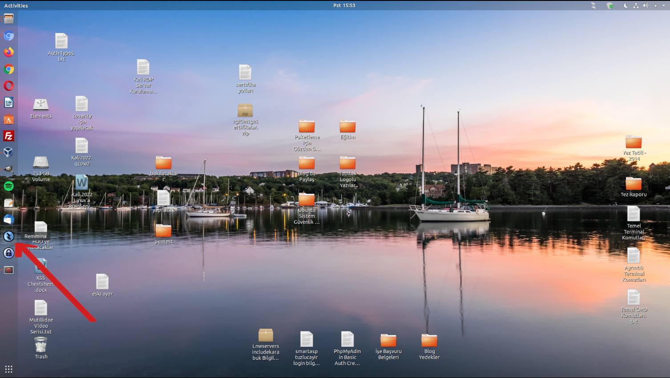The image size is (670, 378).
Task: Click the wired network indicator
Action: 636,6
